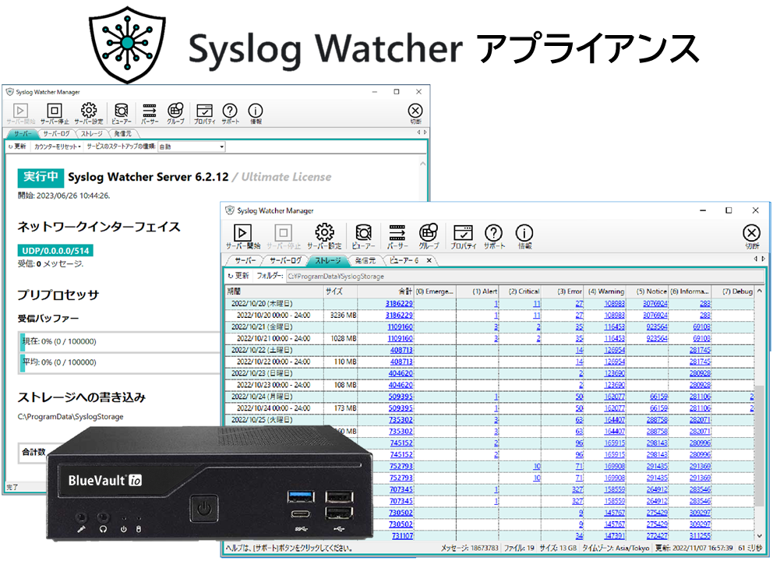The width and height of the screenshot is (773, 561).
Task: Click status bar サイズ: 13 GB
Action: point(558,549)
